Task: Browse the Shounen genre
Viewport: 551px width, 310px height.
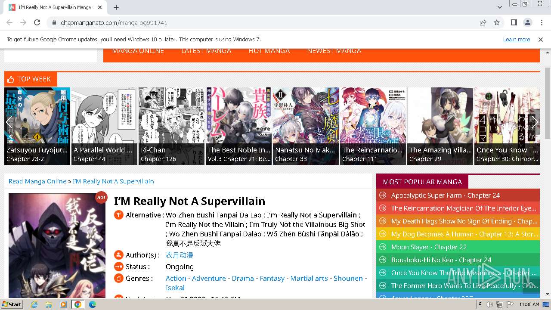Action: [348, 278]
